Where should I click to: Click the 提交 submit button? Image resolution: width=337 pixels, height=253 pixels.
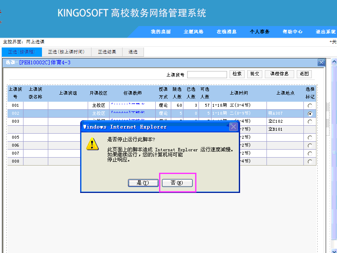click(x=255, y=74)
